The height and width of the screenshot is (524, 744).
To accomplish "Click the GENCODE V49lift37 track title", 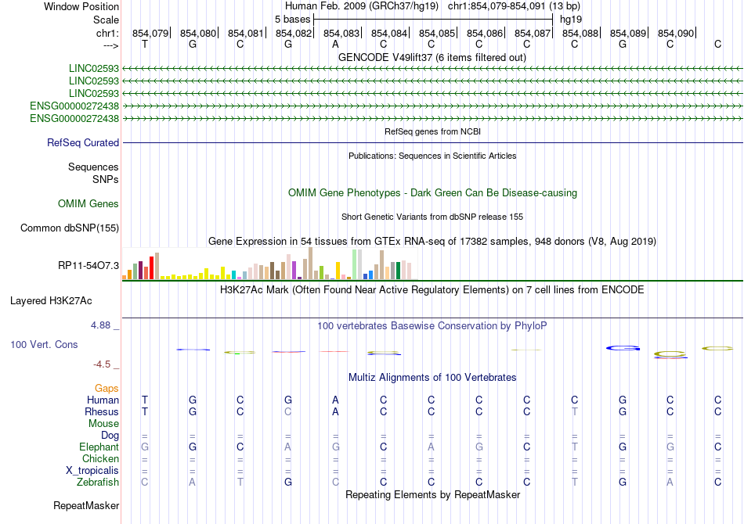I will 432,57.
